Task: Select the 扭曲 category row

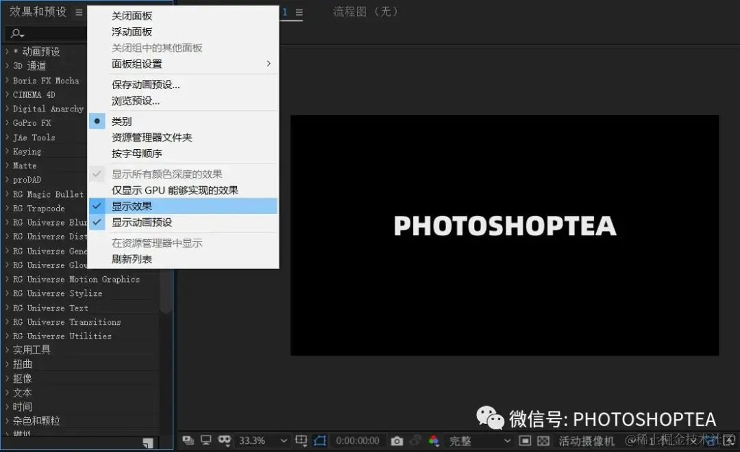Action: (81, 364)
